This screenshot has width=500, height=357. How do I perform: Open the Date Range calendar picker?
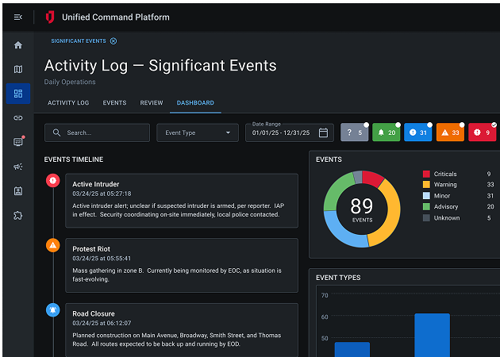[323, 132]
